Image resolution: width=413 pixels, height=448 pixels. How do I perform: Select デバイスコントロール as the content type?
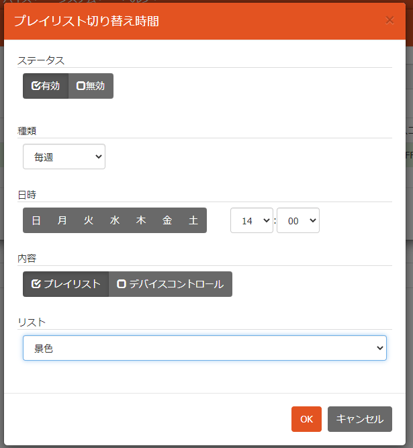coord(171,284)
